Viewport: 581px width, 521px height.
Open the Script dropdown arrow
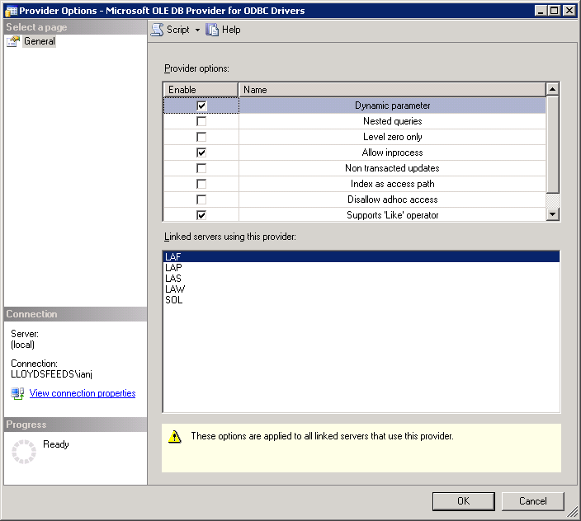click(x=197, y=31)
